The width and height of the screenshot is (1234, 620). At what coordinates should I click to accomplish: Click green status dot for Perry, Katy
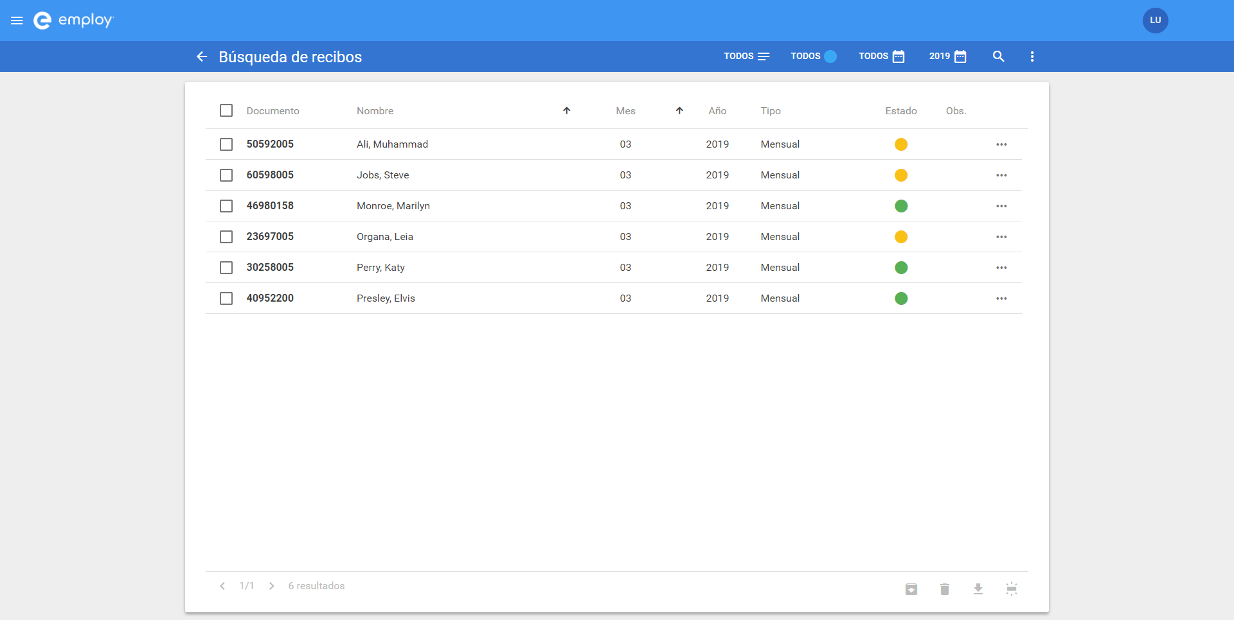point(901,268)
